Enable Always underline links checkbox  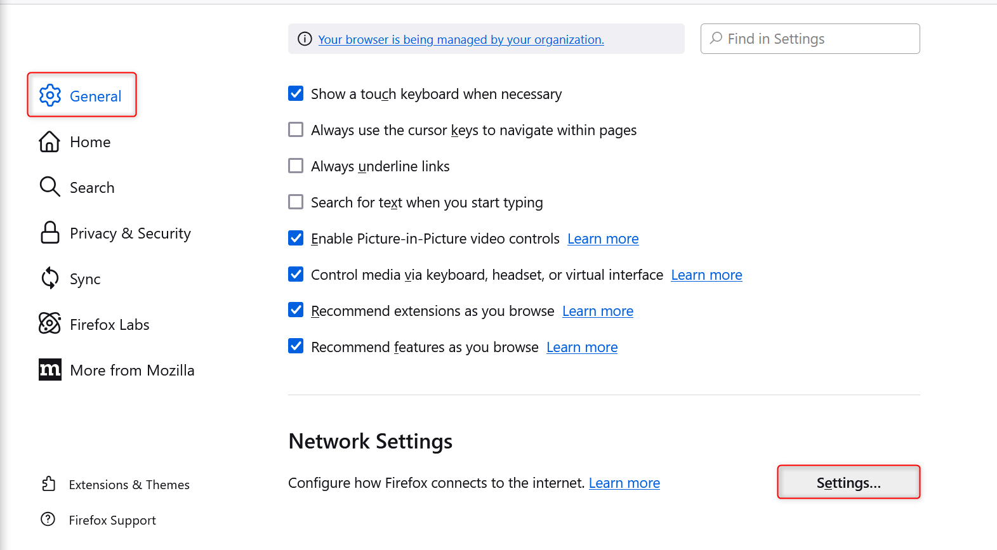[296, 166]
